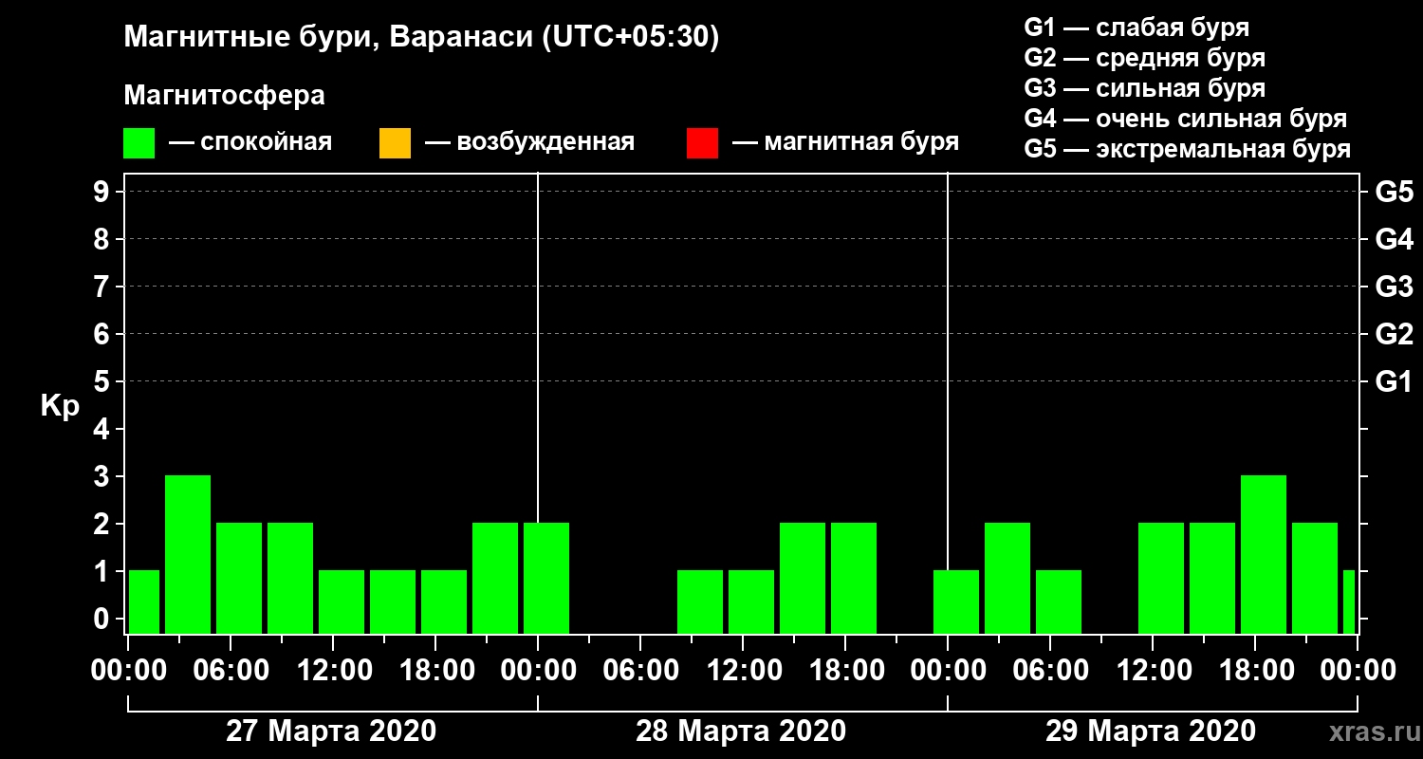Click the 18:00 tick label of 28 Марта

point(845,671)
